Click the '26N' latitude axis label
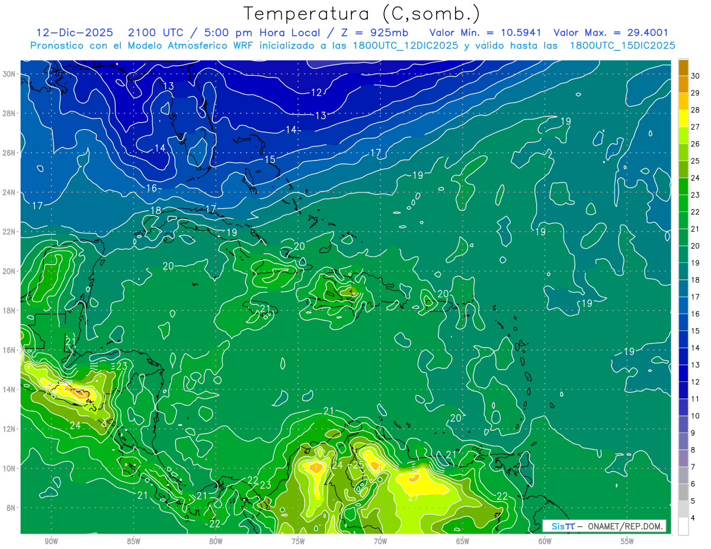711x549 pixels. click(x=9, y=152)
